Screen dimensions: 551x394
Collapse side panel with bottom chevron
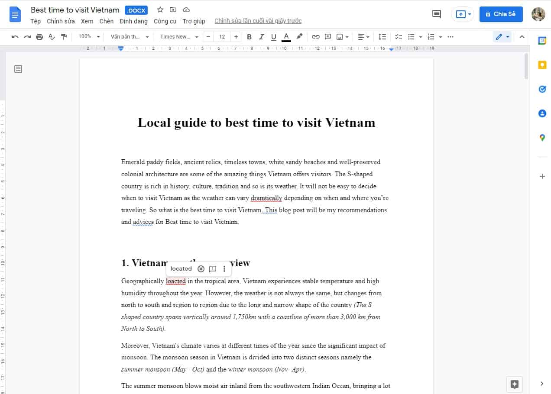[542, 383]
